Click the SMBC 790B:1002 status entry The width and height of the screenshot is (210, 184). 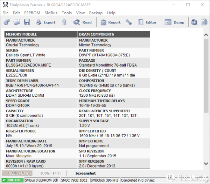(x=74, y=180)
